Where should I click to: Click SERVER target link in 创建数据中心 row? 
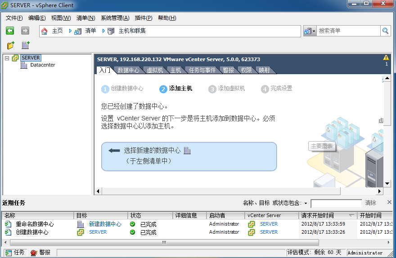pyautogui.click(x=98, y=232)
